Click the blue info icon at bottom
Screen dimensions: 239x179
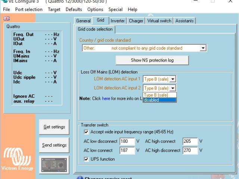pyautogui.click(x=80, y=178)
